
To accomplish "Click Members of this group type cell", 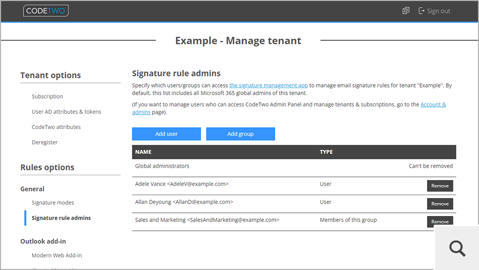I will (348, 220).
